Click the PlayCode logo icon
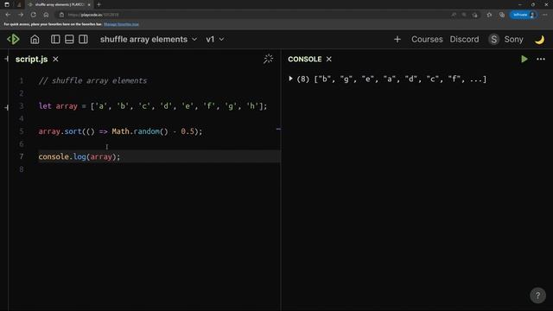 (x=14, y=39)
